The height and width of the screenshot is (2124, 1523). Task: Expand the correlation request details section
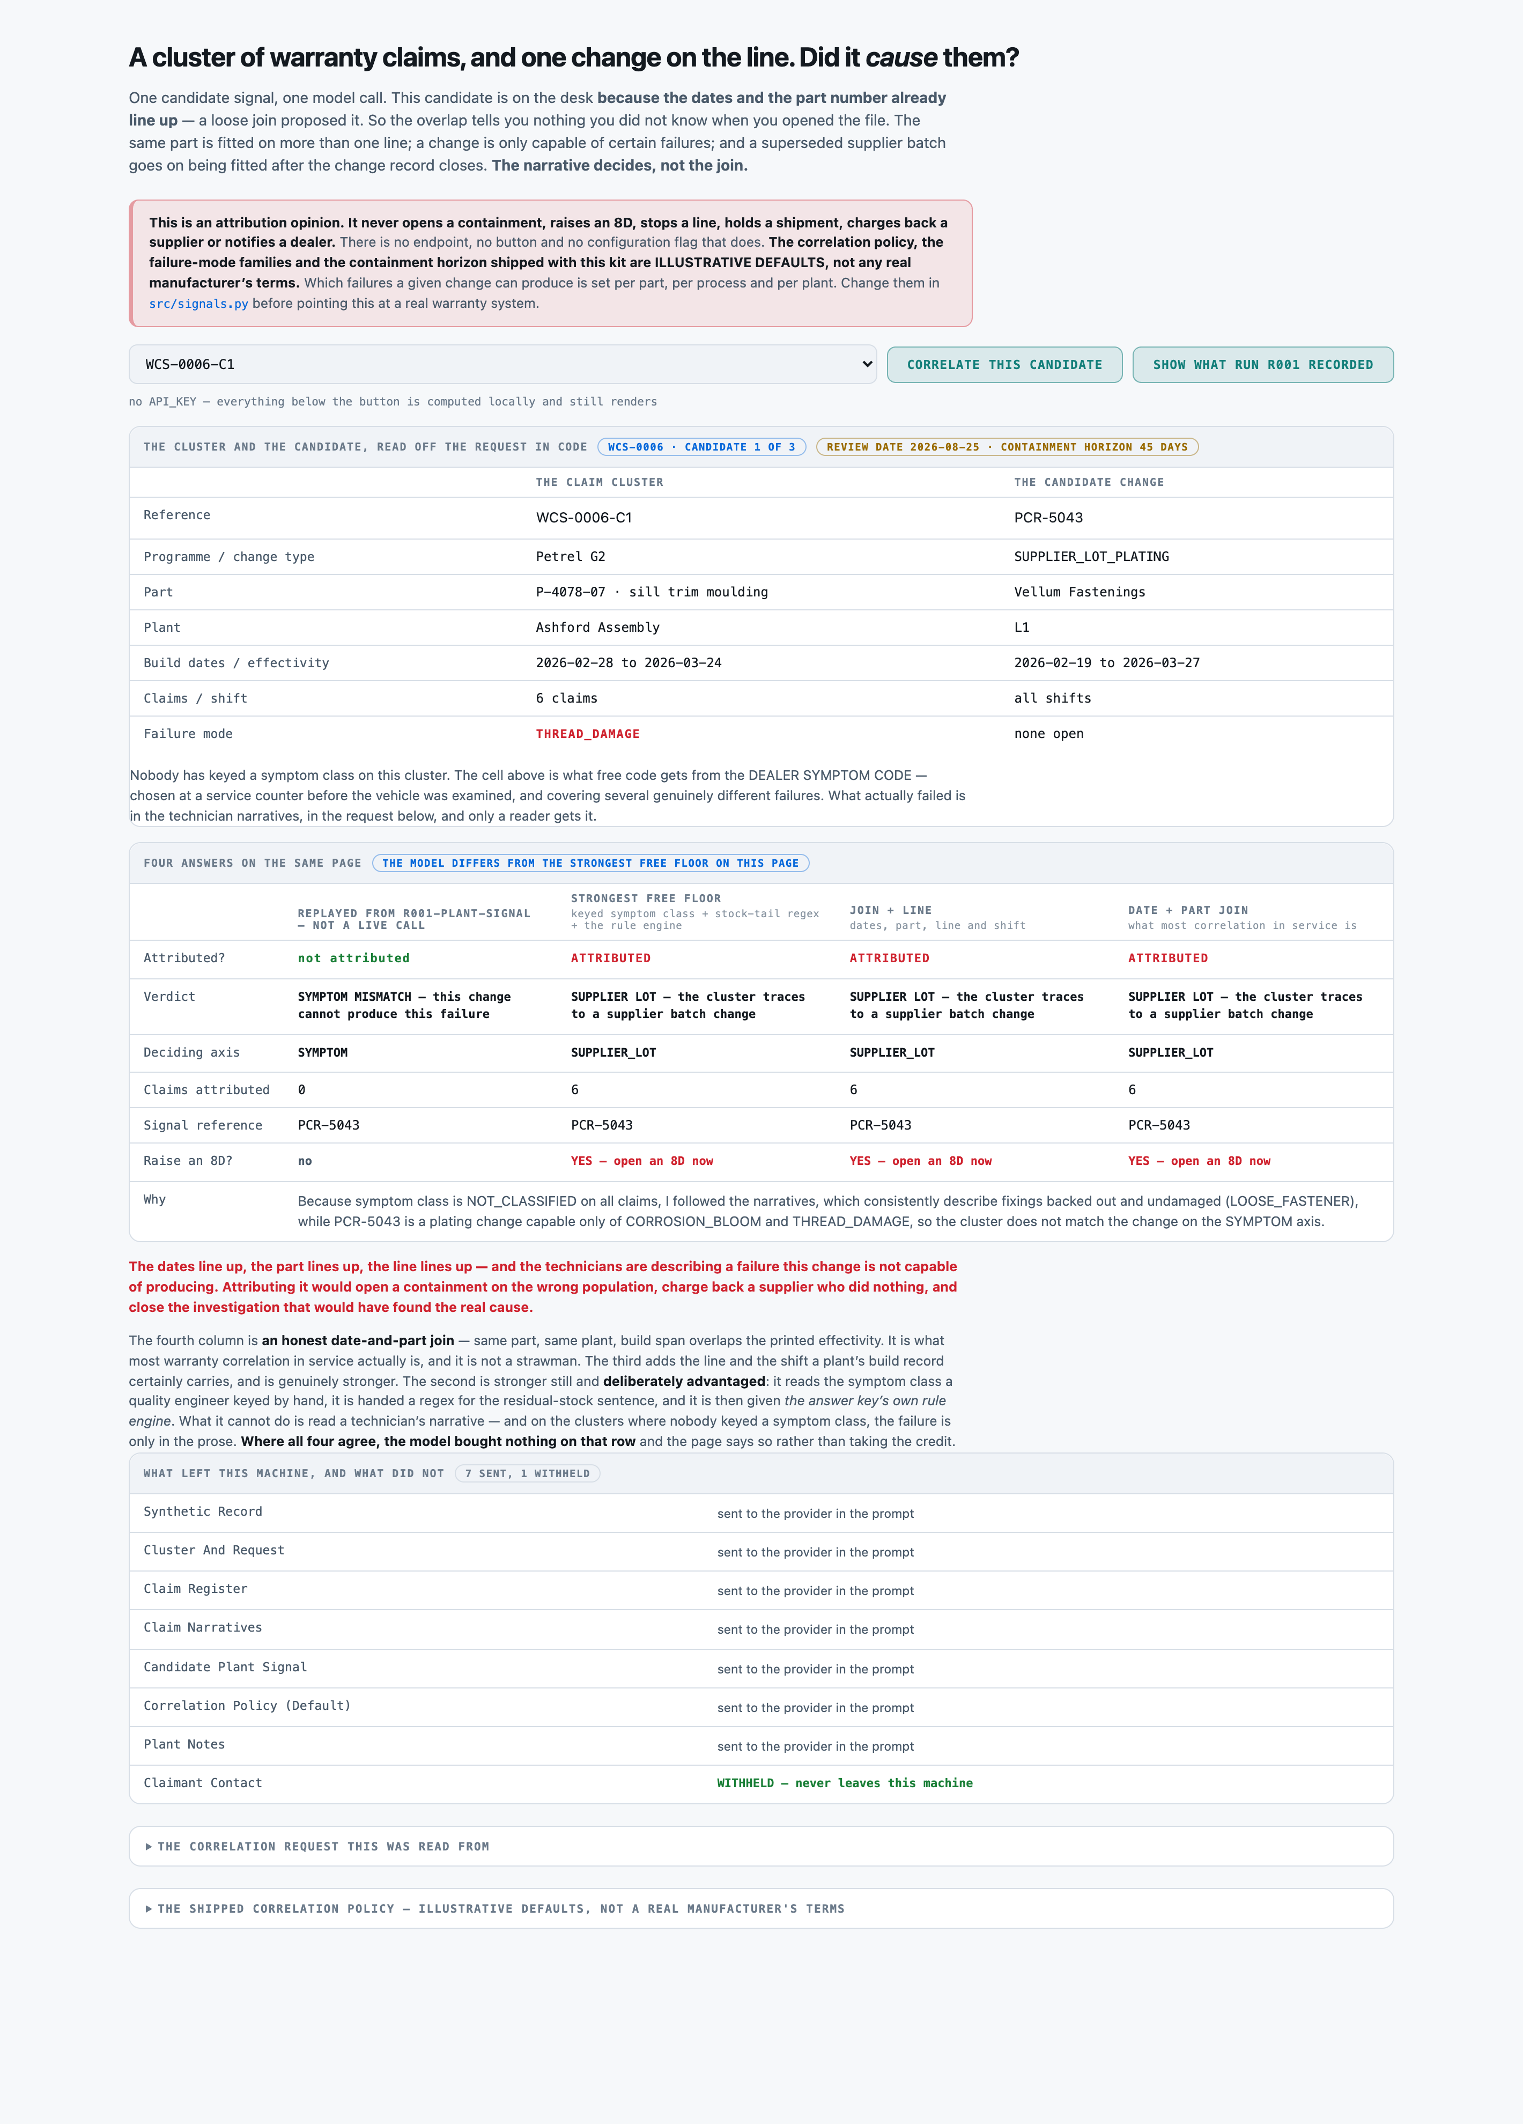click(761, 1846)
